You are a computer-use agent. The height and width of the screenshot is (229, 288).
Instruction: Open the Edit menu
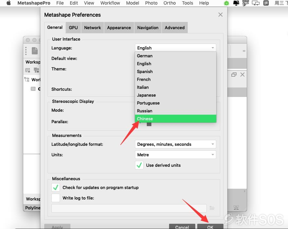tap(74, 3)
